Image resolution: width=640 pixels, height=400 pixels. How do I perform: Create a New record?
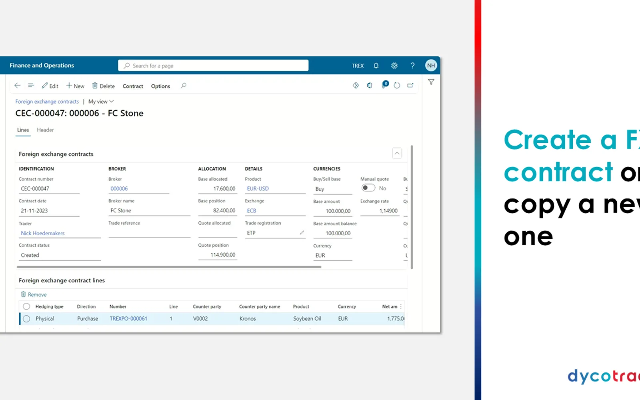pos(75,86)
